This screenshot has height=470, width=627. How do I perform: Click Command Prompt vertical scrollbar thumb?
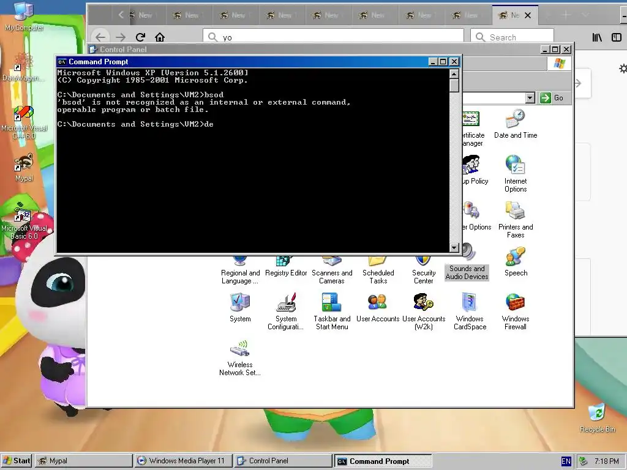pyautogui.click(x=454, y=86)
